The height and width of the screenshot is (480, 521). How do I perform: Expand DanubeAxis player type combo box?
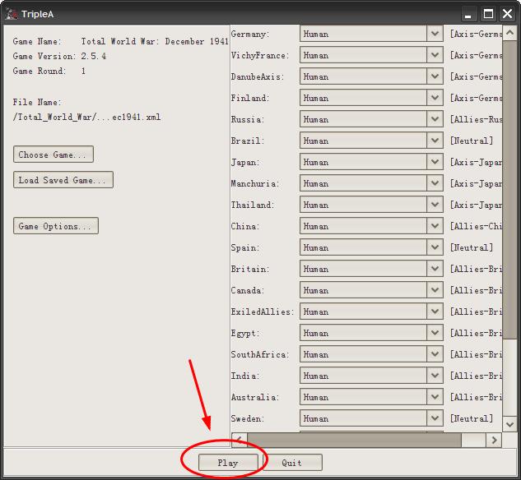(x=371, y=76)
